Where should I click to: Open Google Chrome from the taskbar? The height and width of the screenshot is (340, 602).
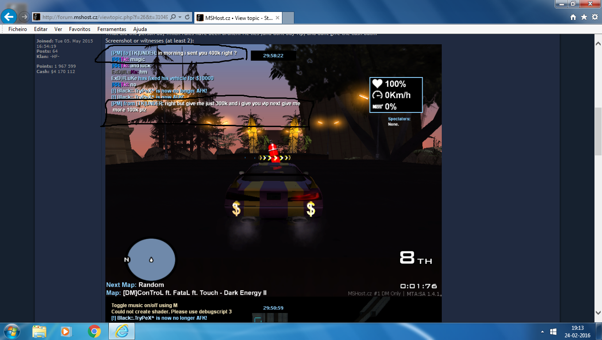pyautogui.click(x=94, y=331)
